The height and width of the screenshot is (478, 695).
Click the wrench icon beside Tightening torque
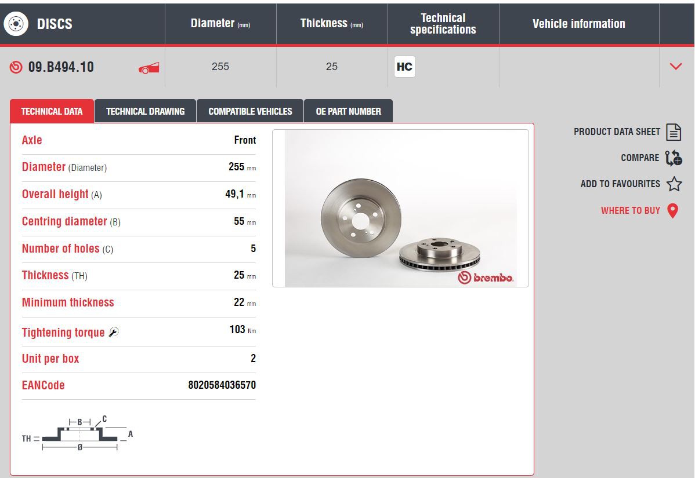[x=114, y=333]
